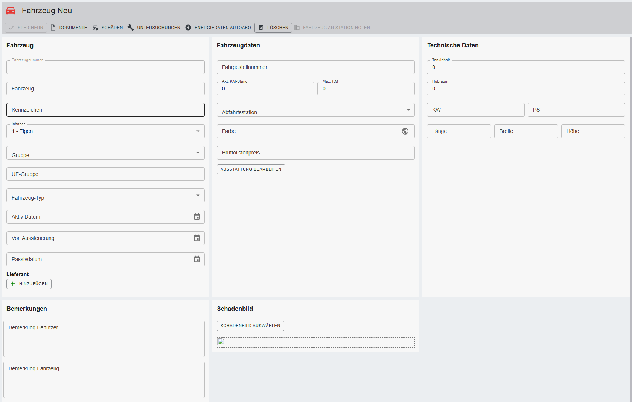Image resolution: width=632 pixels, height=402 pixels.
Task: Open Schäden via the car damage icon
Action: tap(95, 28)
